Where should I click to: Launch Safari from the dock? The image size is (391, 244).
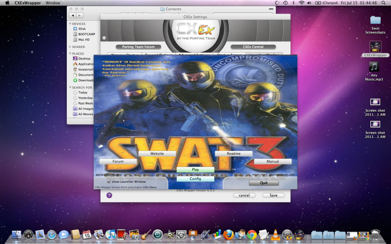(x=52, y=234)
